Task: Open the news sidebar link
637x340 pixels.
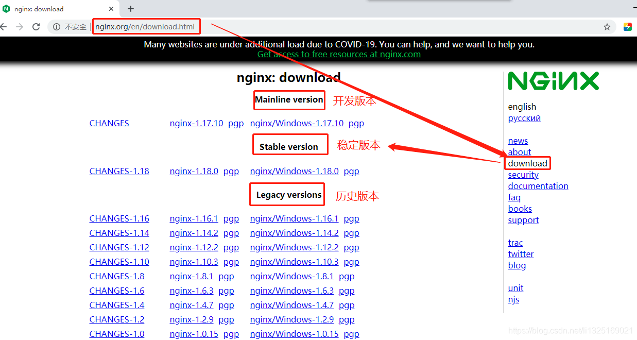Action: pyautogui.click(x=518, y=141)
